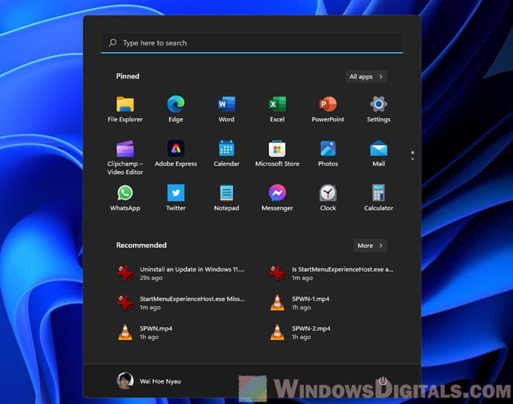The image size is (513, 404).
Task: Open File Explorer from pinned apps
Action: pos(125,109)
